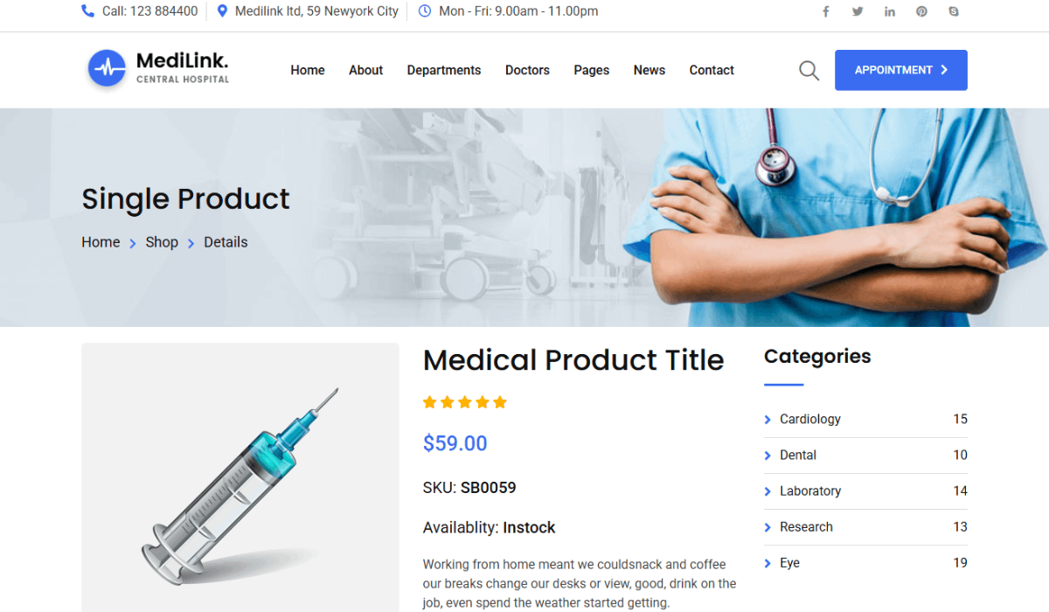This screenshot has width=1049, height=612.
Task: Open the Eye category
Action: 865,563
